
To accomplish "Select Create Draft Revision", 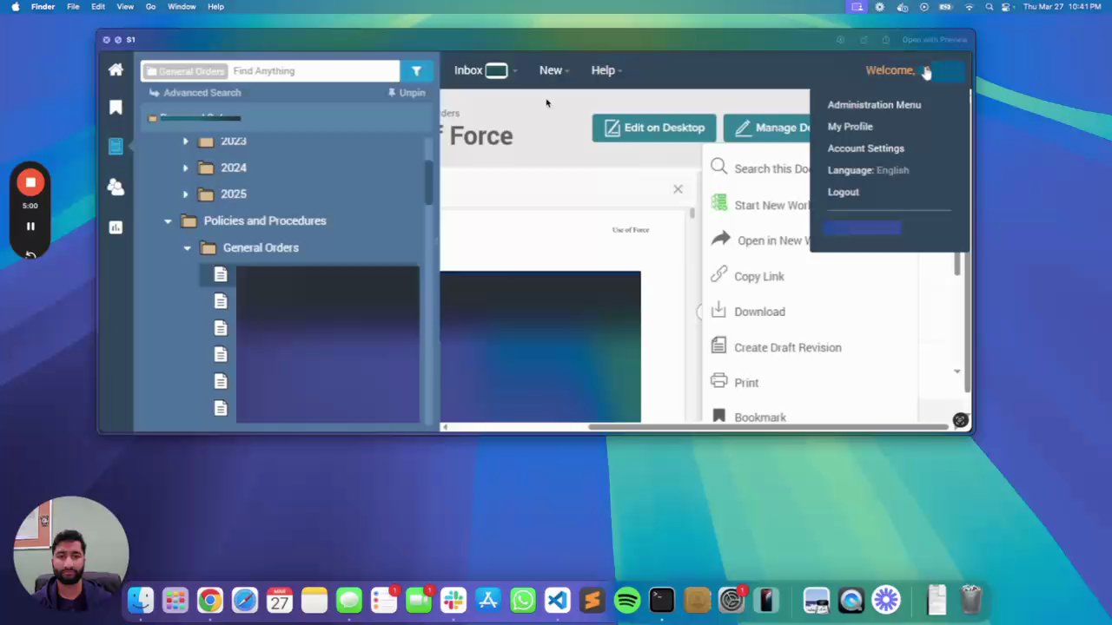I will (x=776, y=347).
